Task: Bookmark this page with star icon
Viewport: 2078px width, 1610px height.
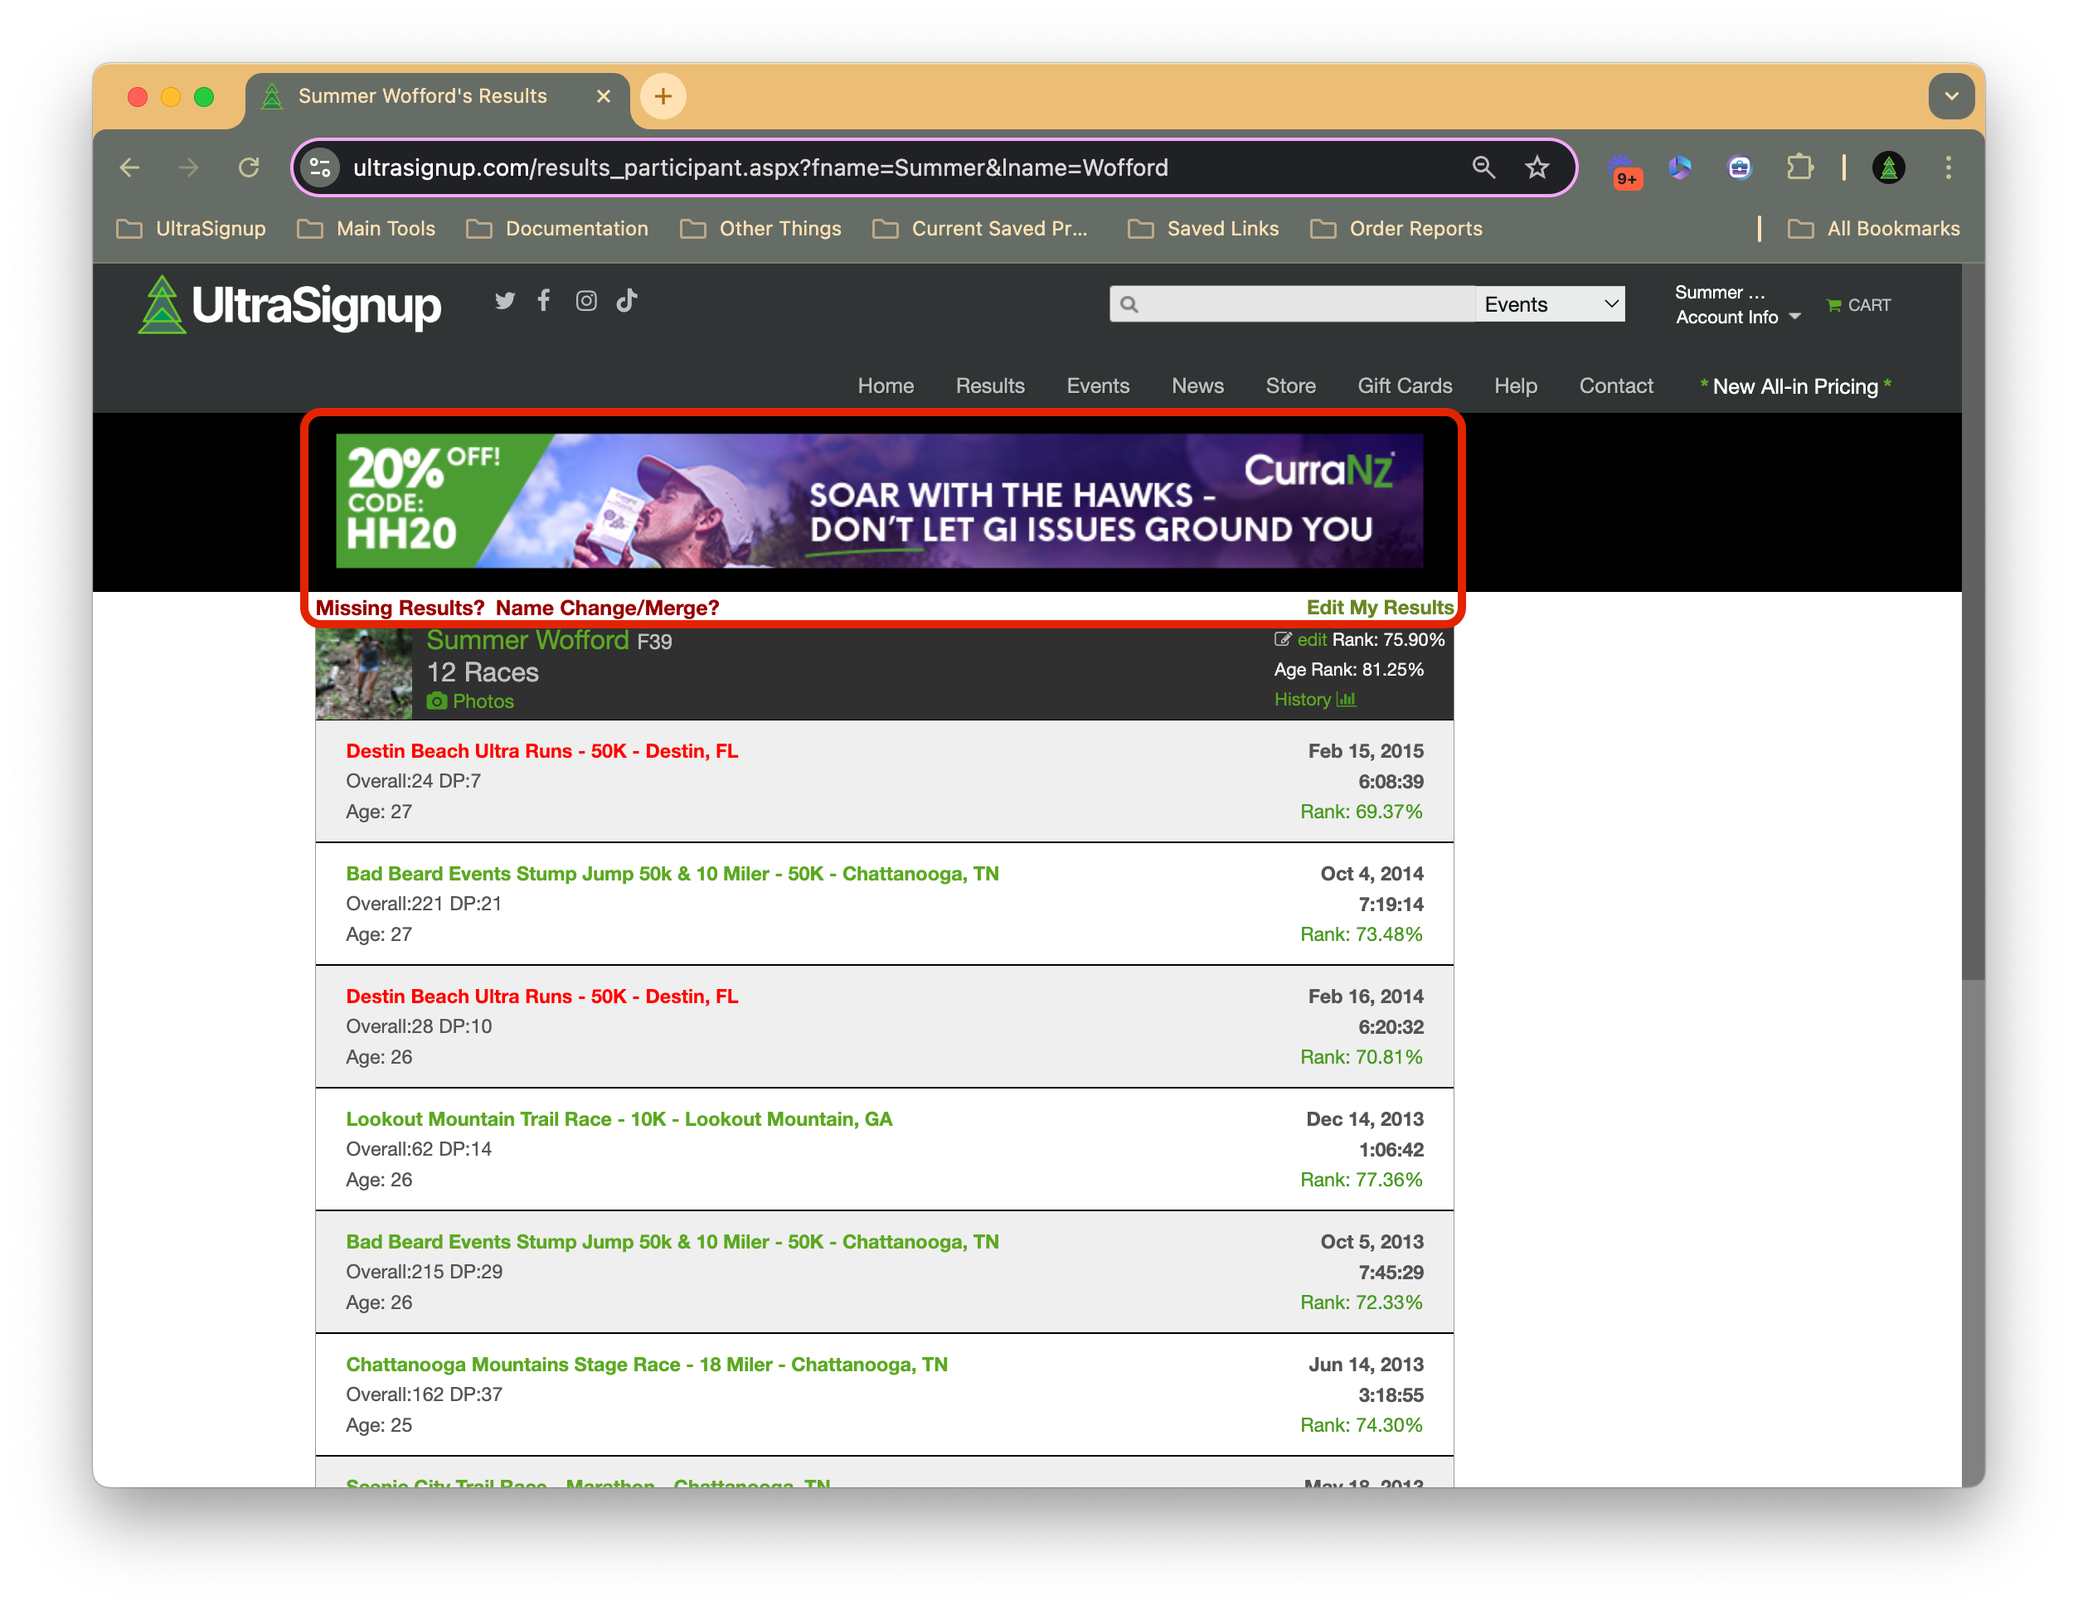Action: coord(1537,167)
